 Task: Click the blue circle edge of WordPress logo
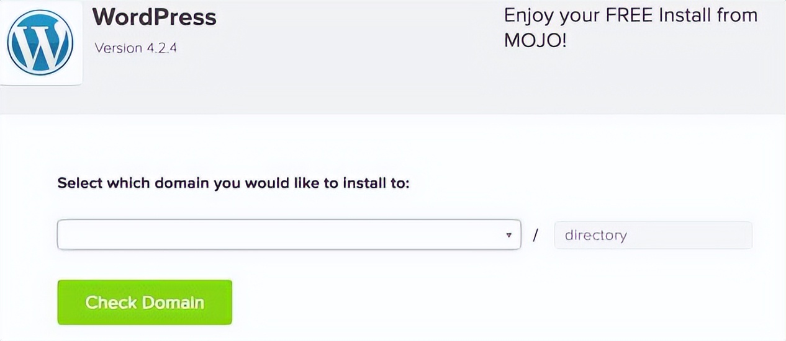[11, 43]
